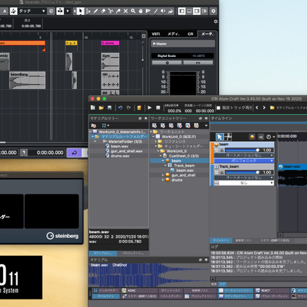Expand the Master section in Nuendo meter
The width and height of the screenshot is (307, 307).
[182, 43]
